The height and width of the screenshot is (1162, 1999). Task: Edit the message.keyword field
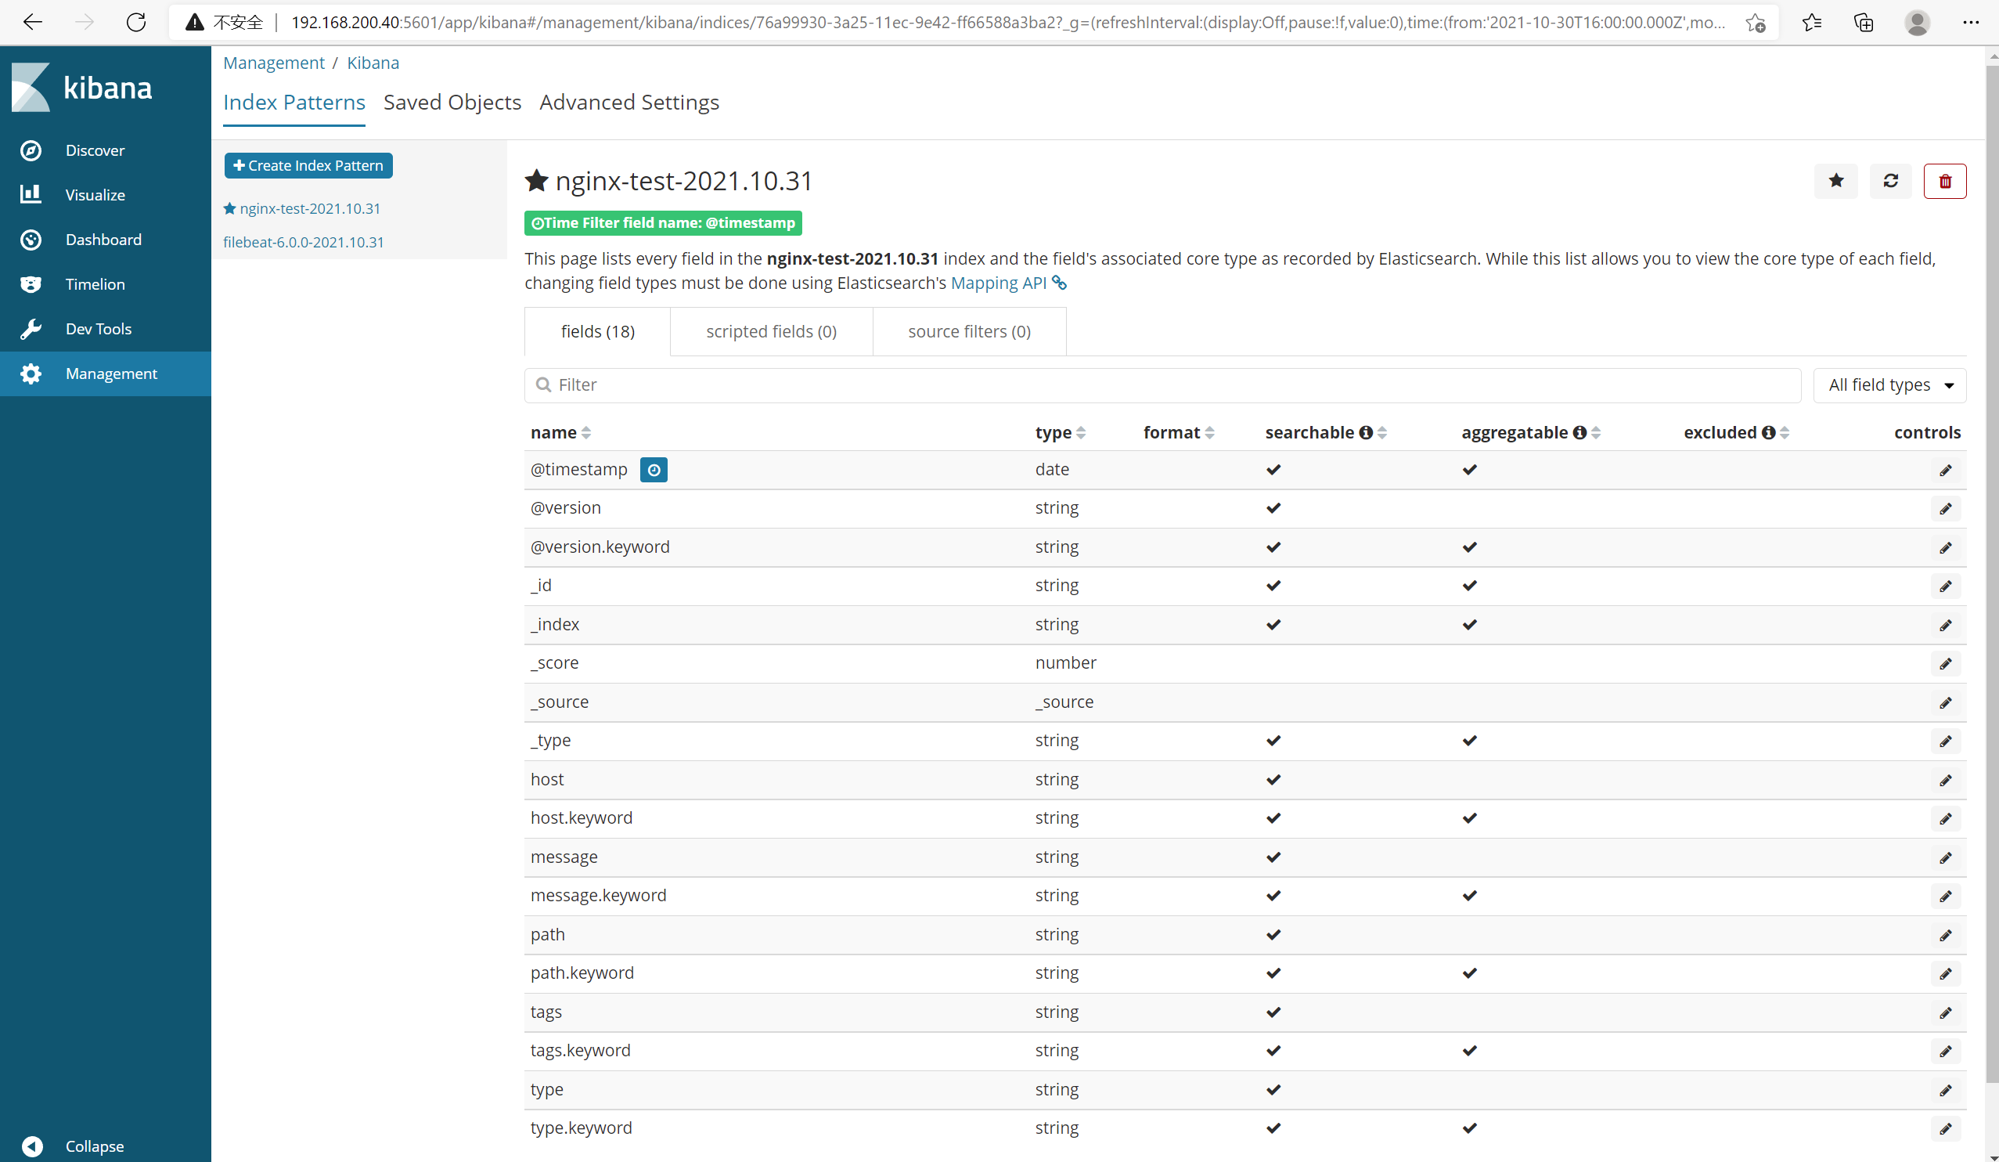(1945, 896)
